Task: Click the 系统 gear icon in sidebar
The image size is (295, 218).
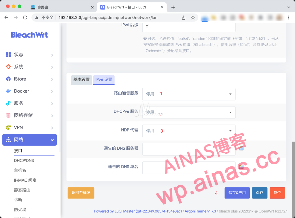Action: click(8, 67)
